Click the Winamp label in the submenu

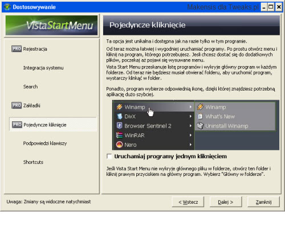pos(215,107)
